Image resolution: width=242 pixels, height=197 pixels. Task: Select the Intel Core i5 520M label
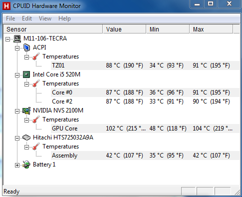[x=56, y=74]
